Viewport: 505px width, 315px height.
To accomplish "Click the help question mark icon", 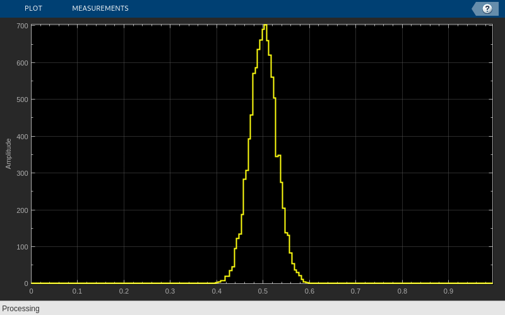I will point(487,9).
